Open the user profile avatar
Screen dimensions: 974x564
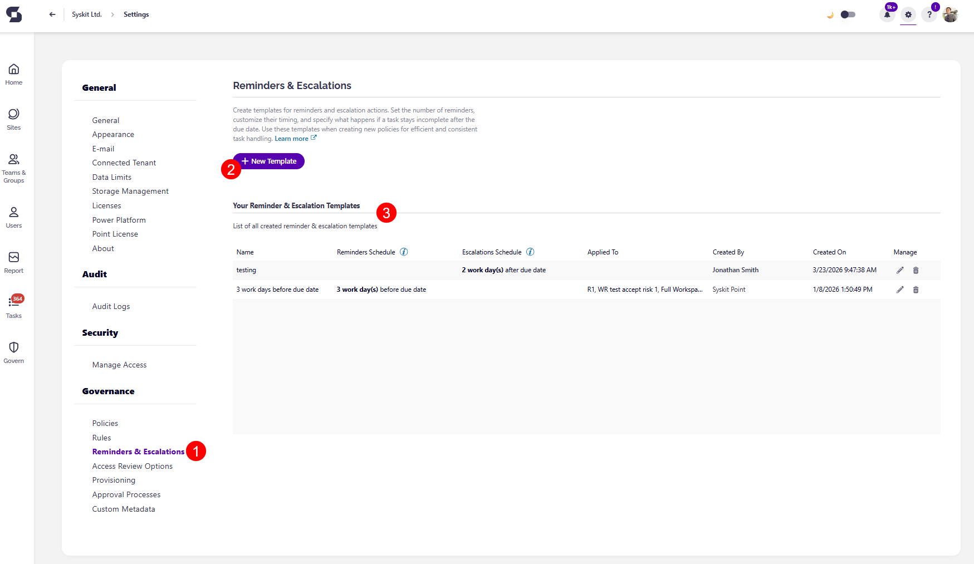click(950, 15)
